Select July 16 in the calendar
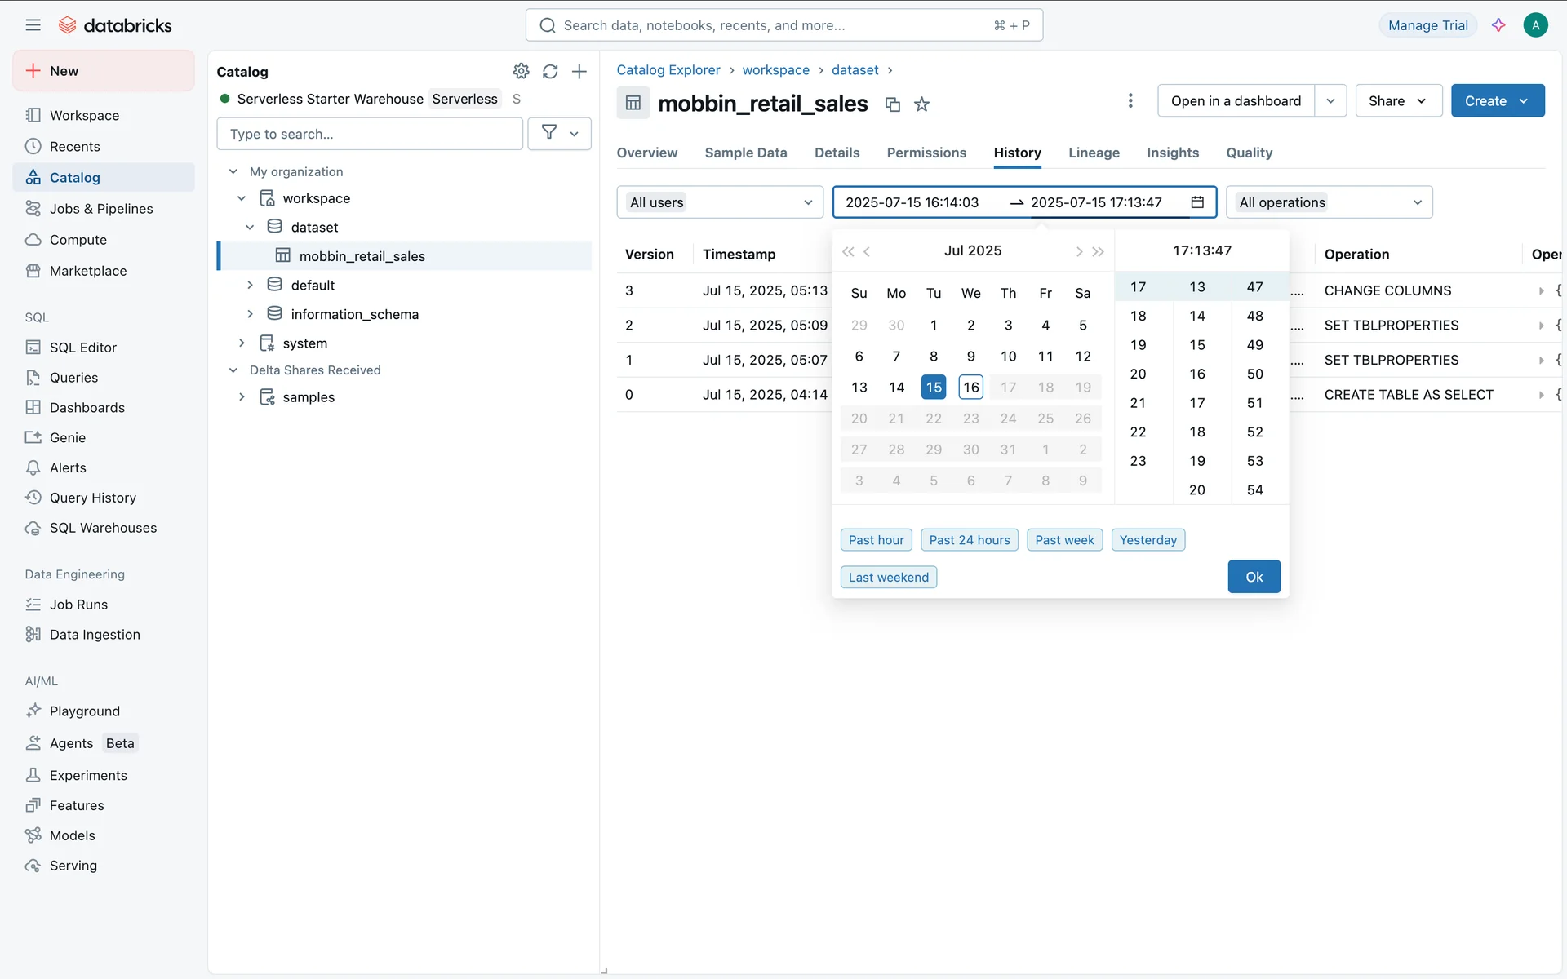1567x979 pixels. pos(970,388)
